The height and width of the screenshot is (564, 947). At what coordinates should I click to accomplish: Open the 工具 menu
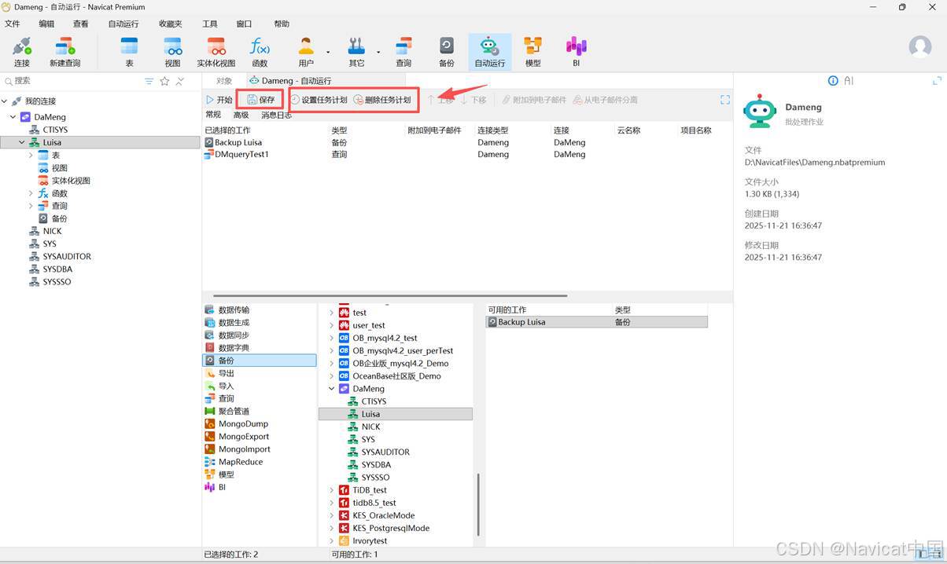point(209,24)
